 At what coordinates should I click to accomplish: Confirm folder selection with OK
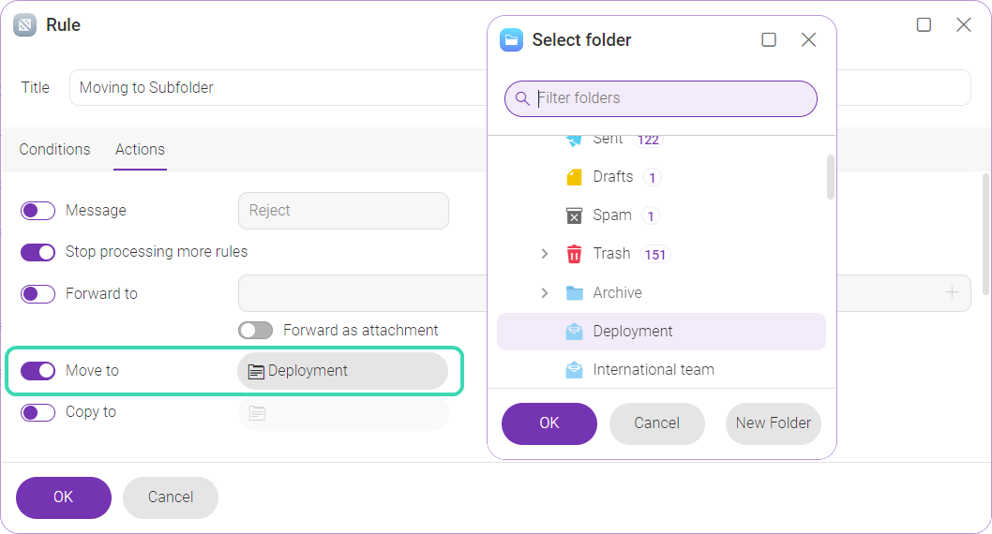549,423
